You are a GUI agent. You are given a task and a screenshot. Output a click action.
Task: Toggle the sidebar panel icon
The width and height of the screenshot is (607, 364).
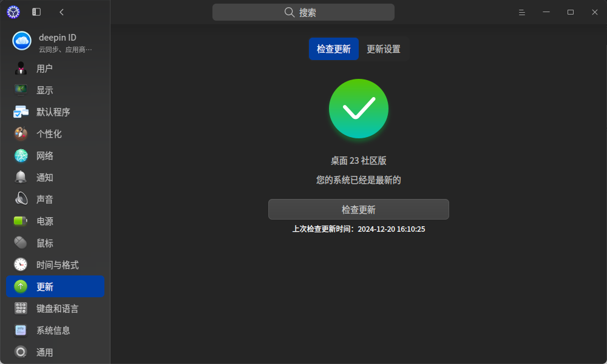point(36,12)
